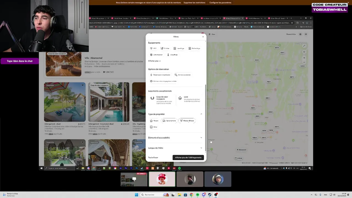The image size is (352, 198).
Task: Open Devenir hôte link in Airbnb header
Action: pyautogui.click(x=291, y=34)
